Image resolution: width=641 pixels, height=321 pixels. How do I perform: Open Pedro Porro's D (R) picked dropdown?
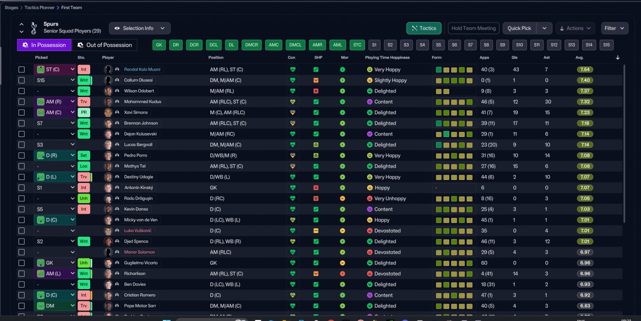(x=55, y=155)
